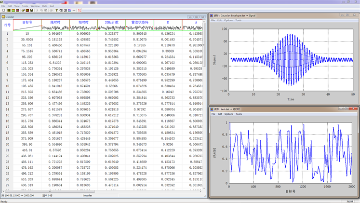Open Edit menu in the 绝对时 plot window
The width and height of the screenshot is (360, 203).
tap(220, 114)
